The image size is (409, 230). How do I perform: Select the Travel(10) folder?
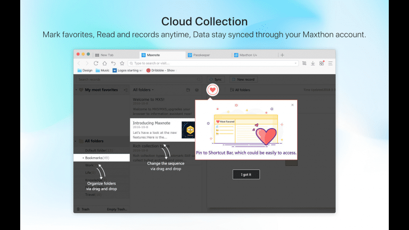click(x=94, y=195)
